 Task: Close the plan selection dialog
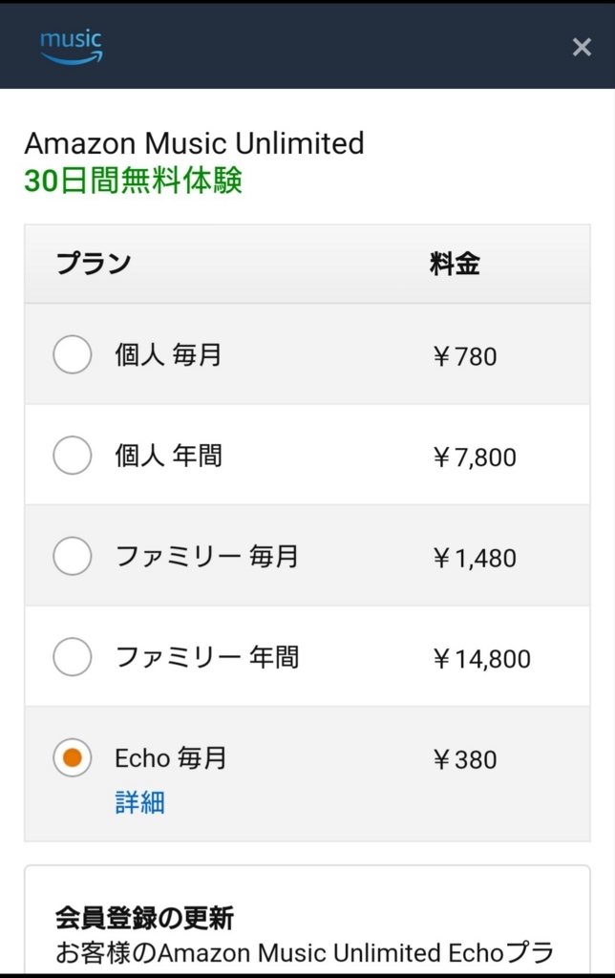coord(582,47)
